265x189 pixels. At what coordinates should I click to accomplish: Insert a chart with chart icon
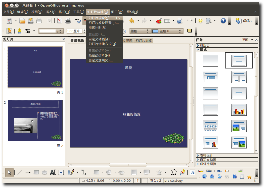159,21
